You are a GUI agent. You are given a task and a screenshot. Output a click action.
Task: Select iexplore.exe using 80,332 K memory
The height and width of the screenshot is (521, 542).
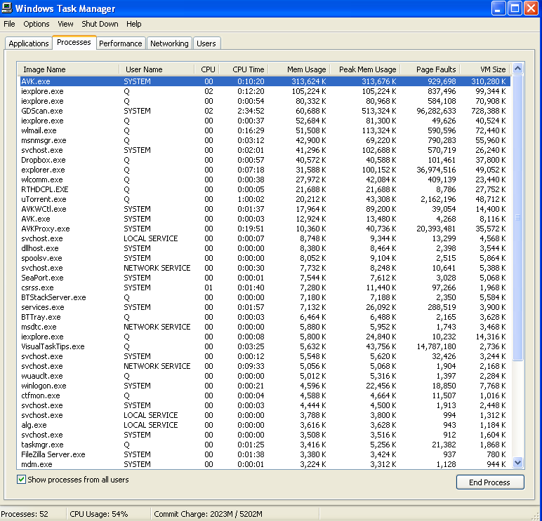tap(265, 101)
